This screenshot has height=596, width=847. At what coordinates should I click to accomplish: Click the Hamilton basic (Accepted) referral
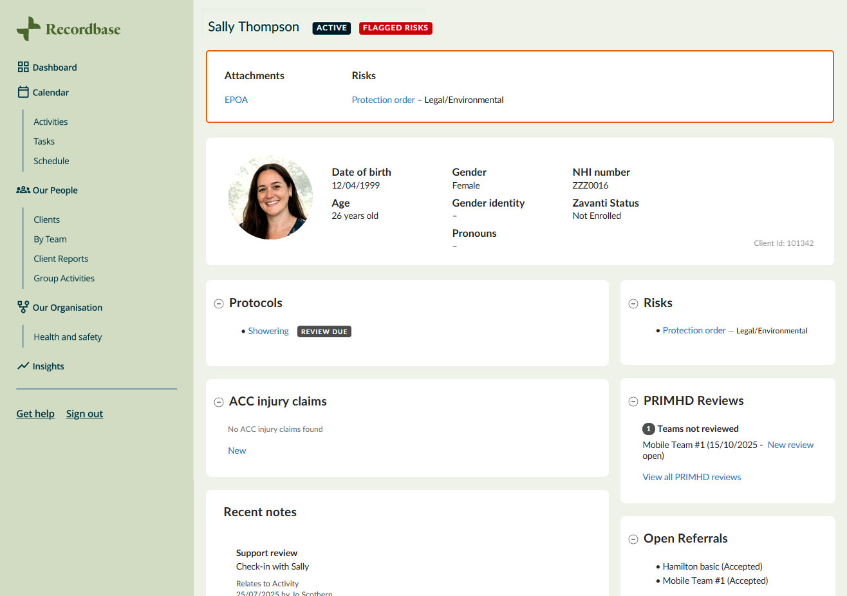tap(712, 566)
